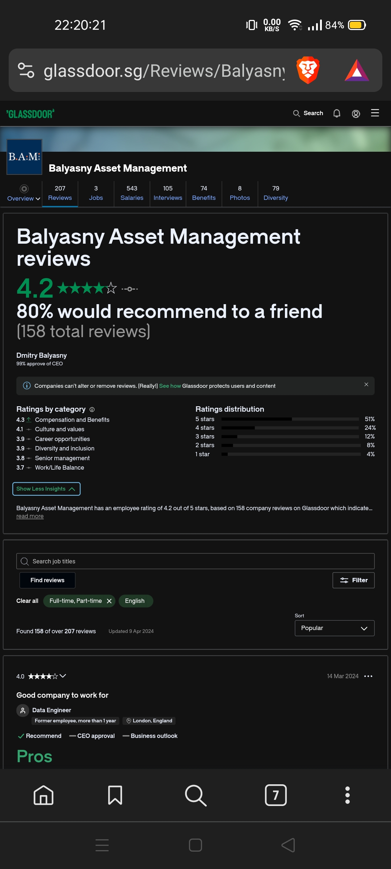Viewport: 391px width, 869px height.
Task: Open the Diversity tab
Action: coord(276,193)
